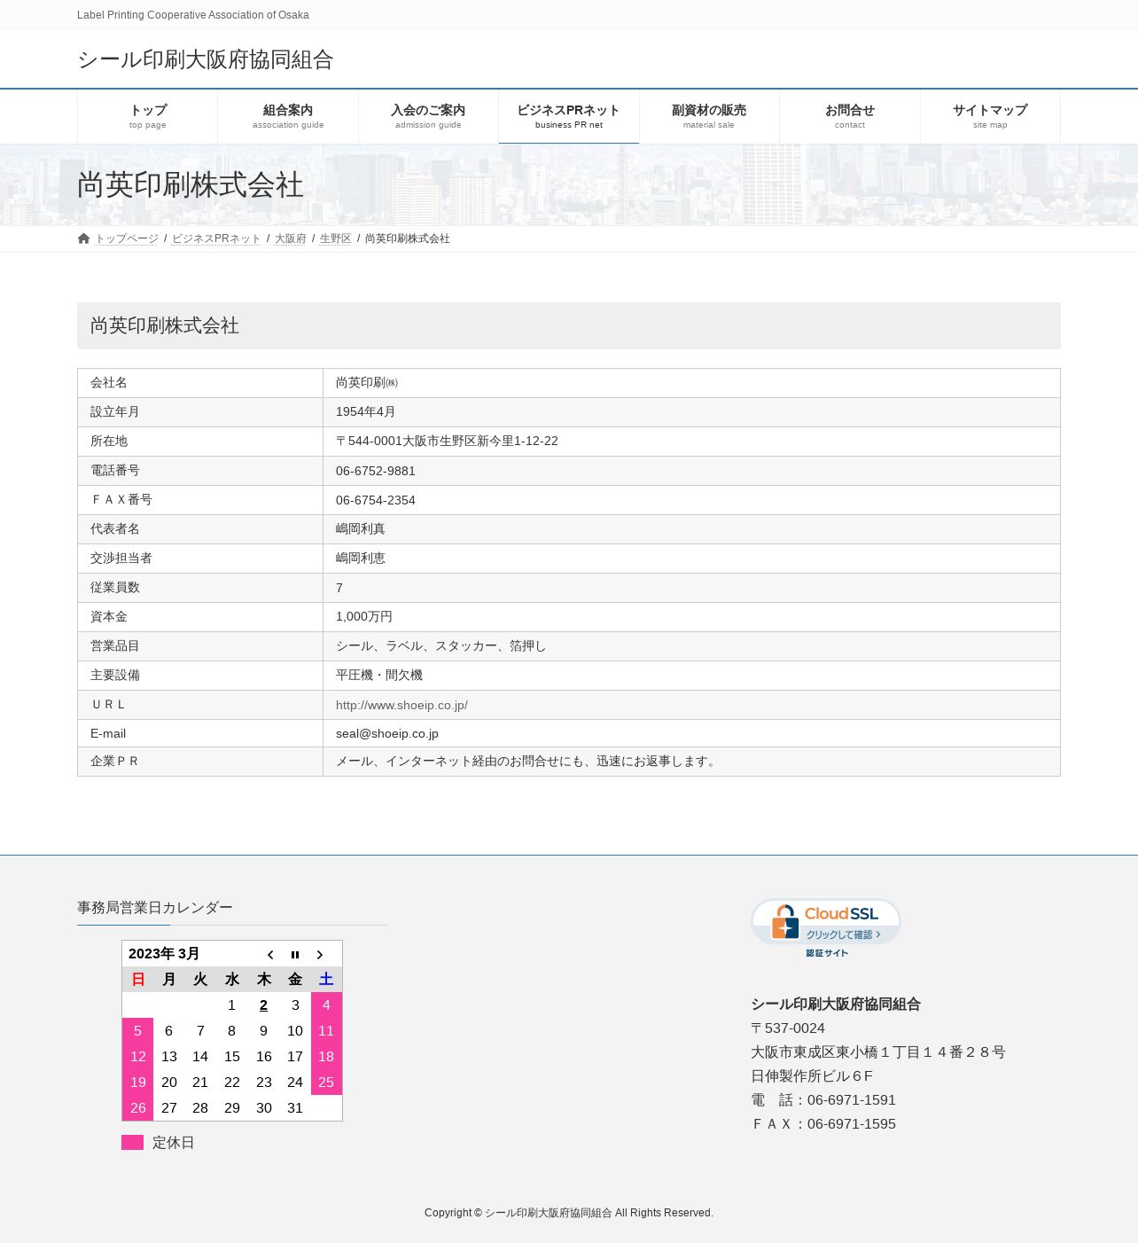Click 2023年 3月 calendar header
Image resolution: width=1138 pixels, height=1243 pixels.
pos(164,954)
